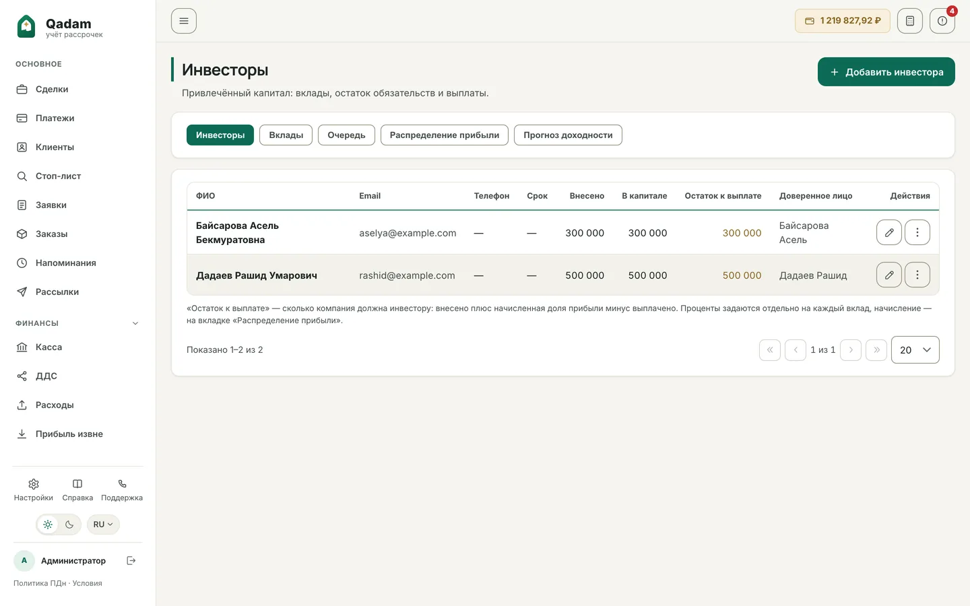Open Касса in the Финансы section
The height and width of the screenshot is (606, 970).
coord(77,347)
